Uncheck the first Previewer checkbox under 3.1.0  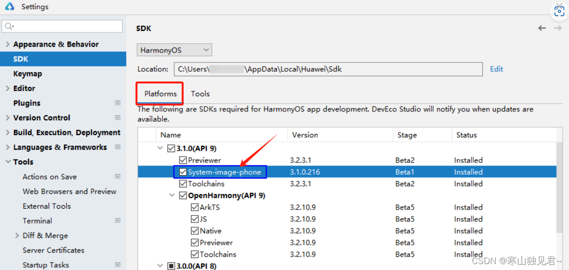[x=183, y=160]
